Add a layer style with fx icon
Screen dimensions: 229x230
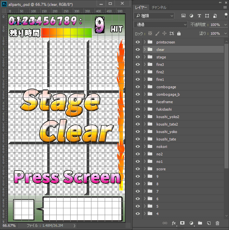(x=174, y=223)
